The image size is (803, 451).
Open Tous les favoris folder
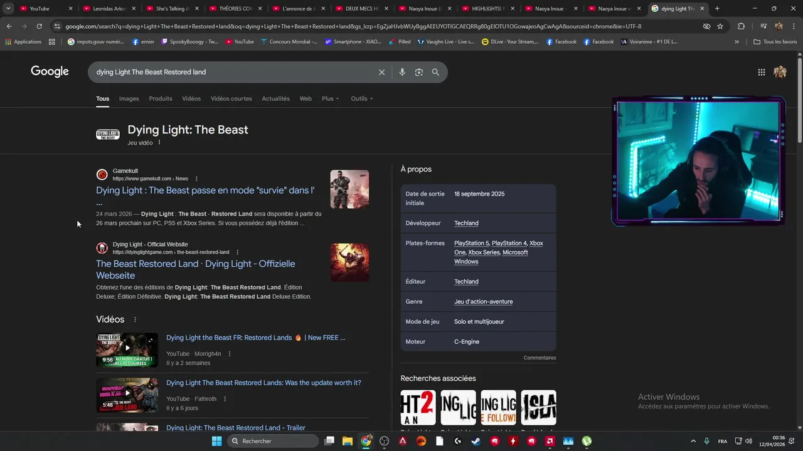[x=775, y=42]
